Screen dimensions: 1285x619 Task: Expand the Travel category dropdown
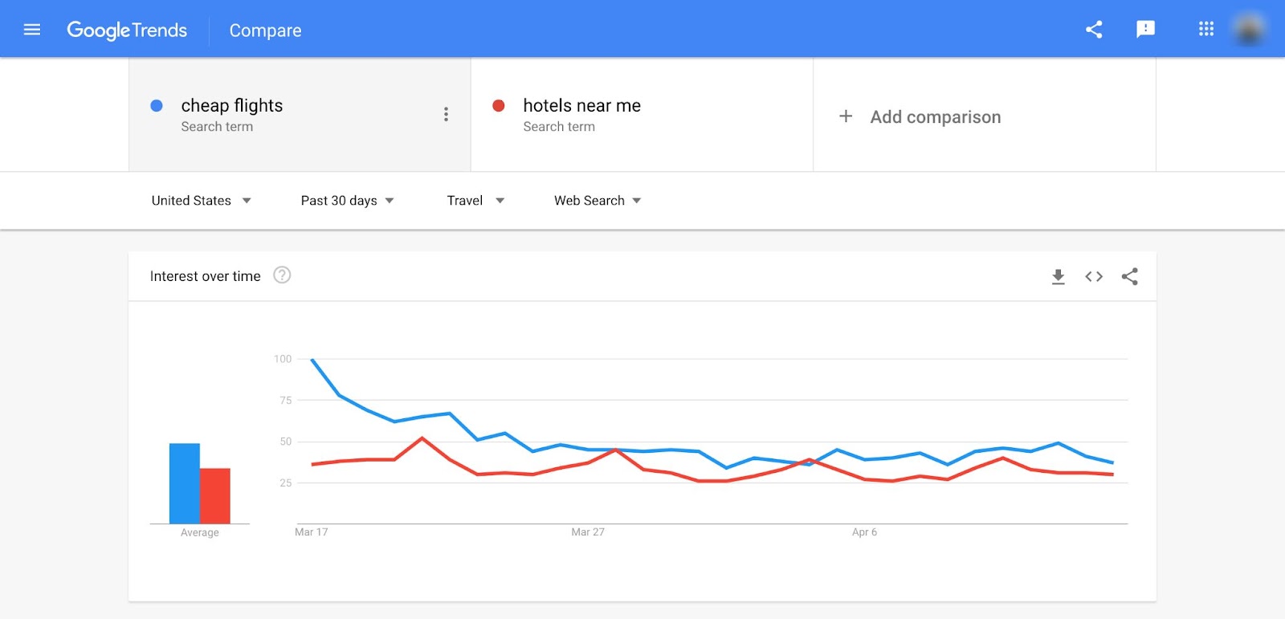pos(475,201)
